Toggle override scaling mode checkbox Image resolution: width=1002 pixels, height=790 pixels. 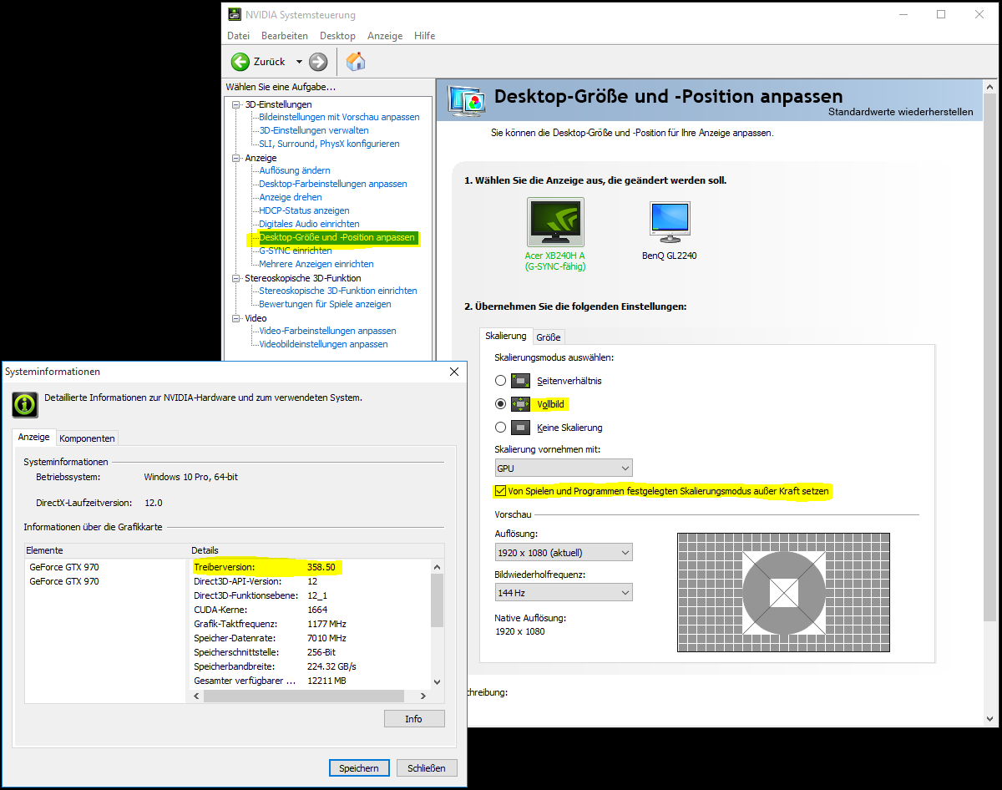point(501,491)
